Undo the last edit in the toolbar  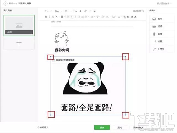pyautogui.click(x=46, y=11)
